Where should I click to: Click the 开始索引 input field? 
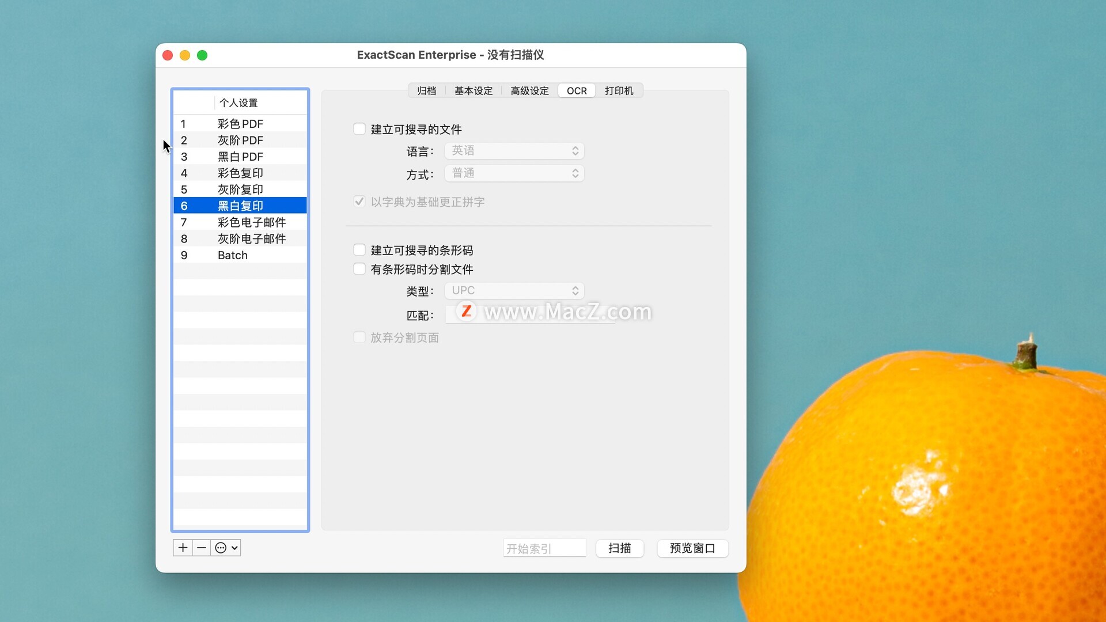tap(544, 548)
